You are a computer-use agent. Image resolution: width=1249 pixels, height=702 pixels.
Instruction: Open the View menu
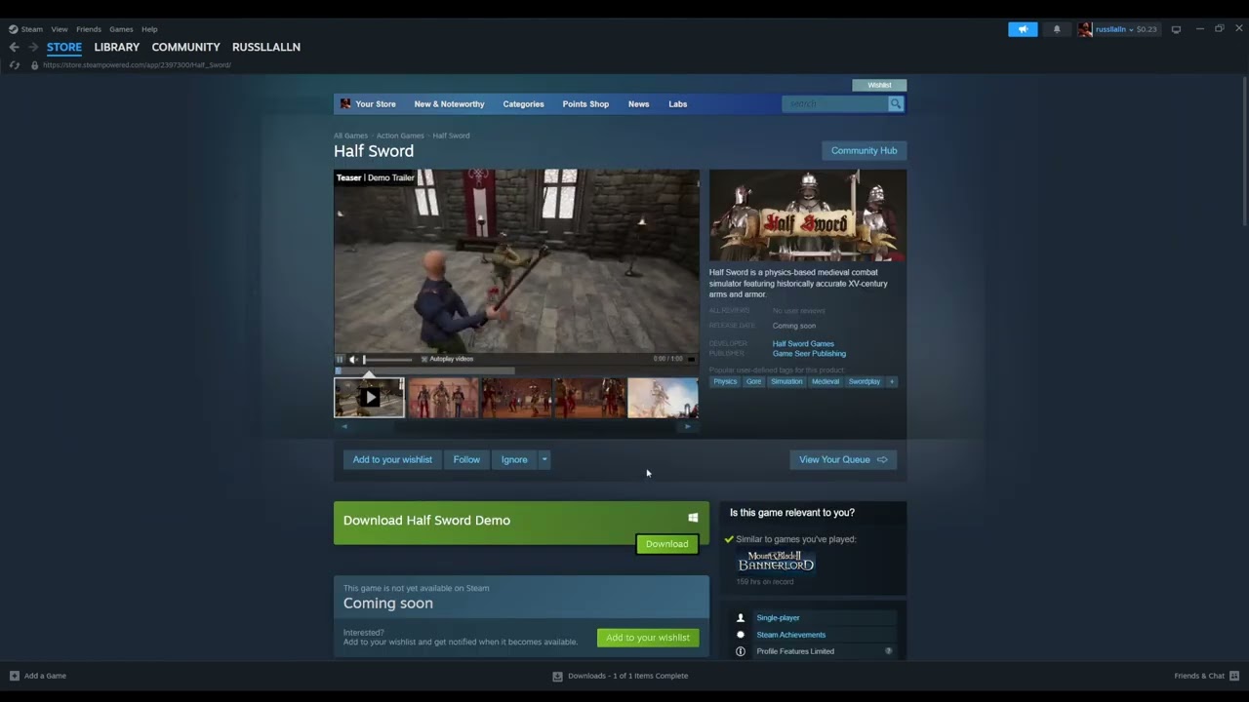60,29
